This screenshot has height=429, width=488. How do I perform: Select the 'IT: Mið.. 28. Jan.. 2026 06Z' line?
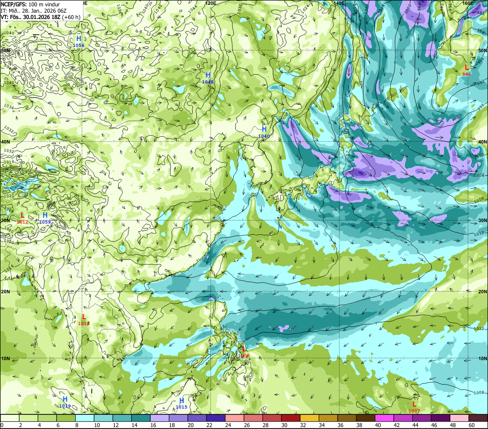point(34,11)
